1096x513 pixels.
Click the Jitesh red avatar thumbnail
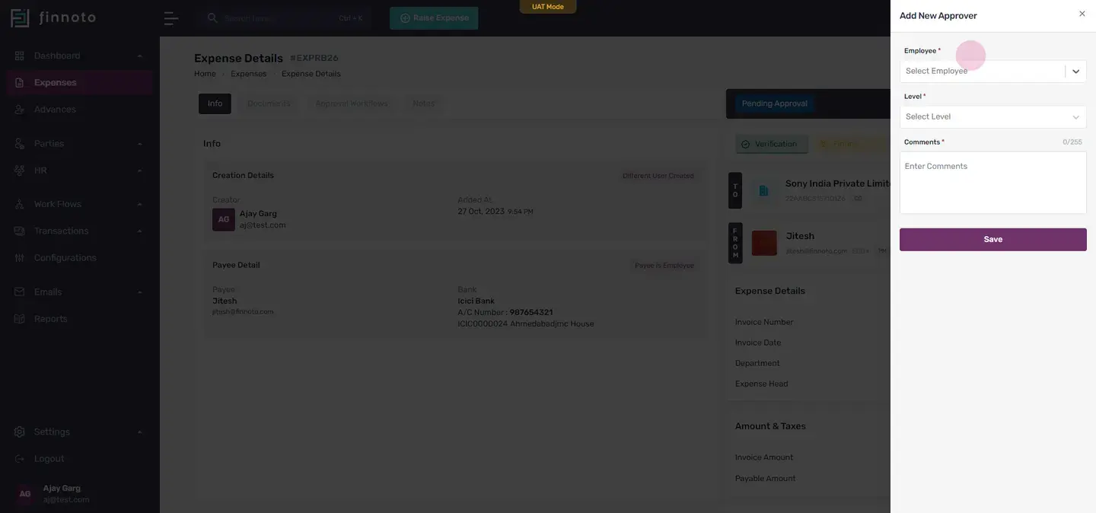[x=764, y=243]
